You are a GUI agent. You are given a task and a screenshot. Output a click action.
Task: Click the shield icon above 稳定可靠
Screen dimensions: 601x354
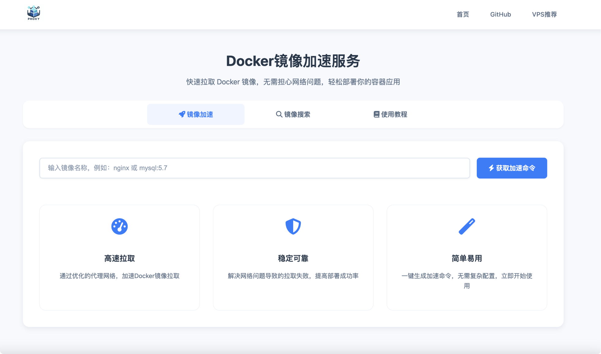[x=293, y=227]
